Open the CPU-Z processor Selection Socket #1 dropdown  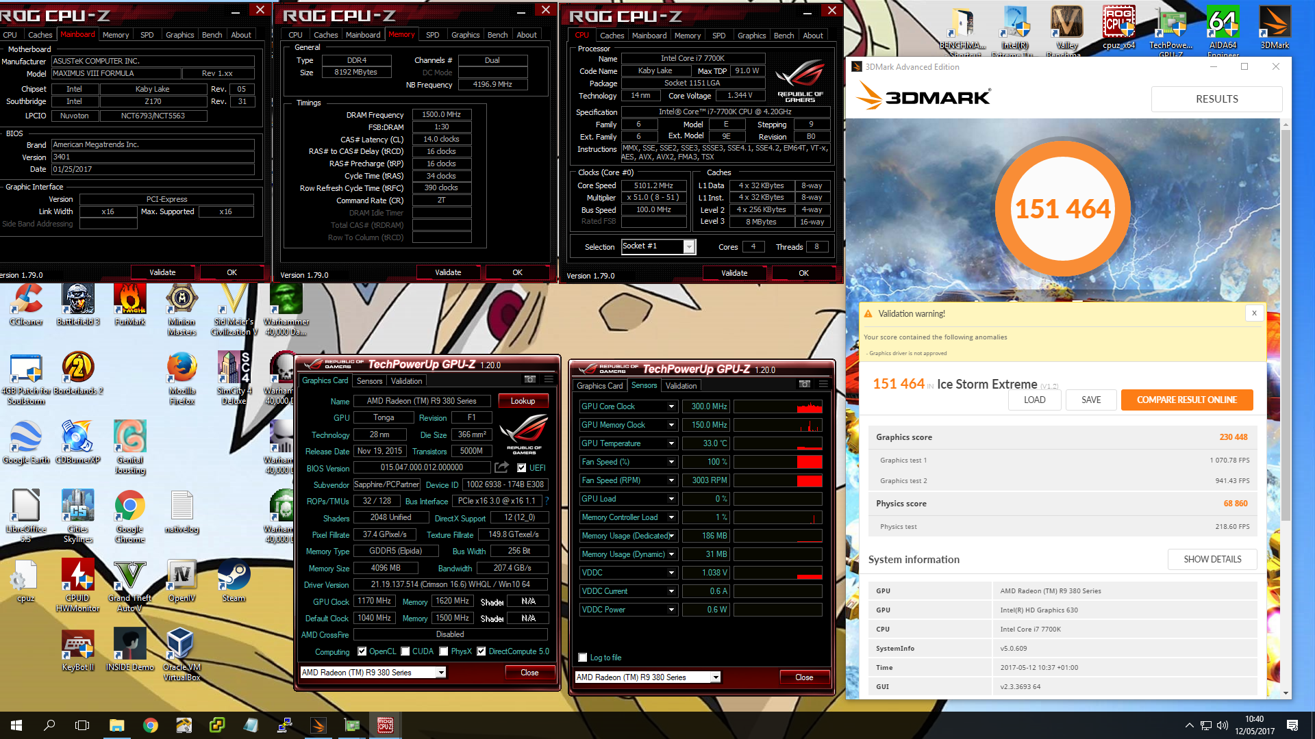pos(689,247)
